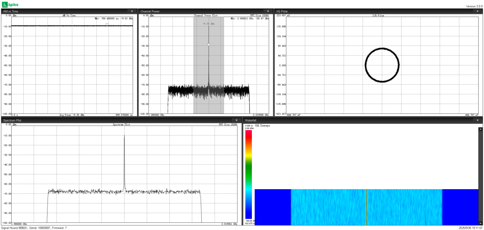This screenshot has height=230, width=484.
Task: Close the Spectrum Plot panel
Action: pyautogui.click(x=237, y=120)
